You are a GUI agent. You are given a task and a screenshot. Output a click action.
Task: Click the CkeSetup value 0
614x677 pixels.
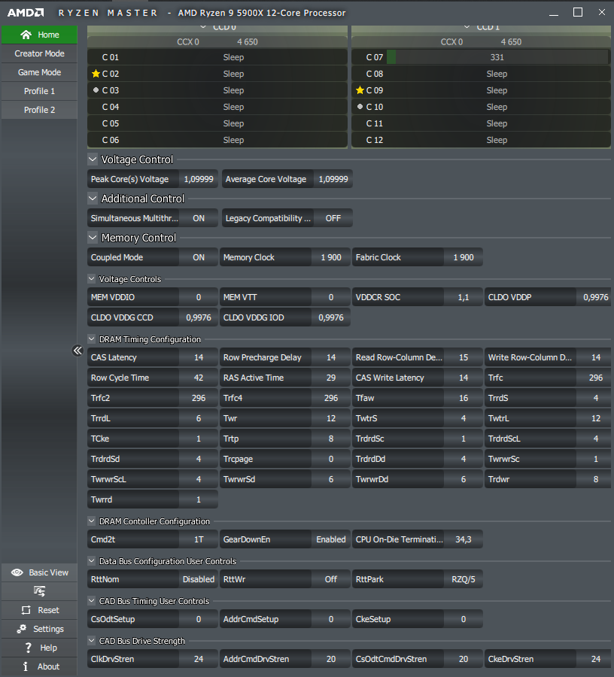click(464, 619)
